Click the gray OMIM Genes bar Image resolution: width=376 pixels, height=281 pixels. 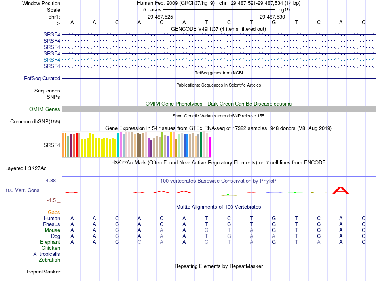tap(218, 109)
